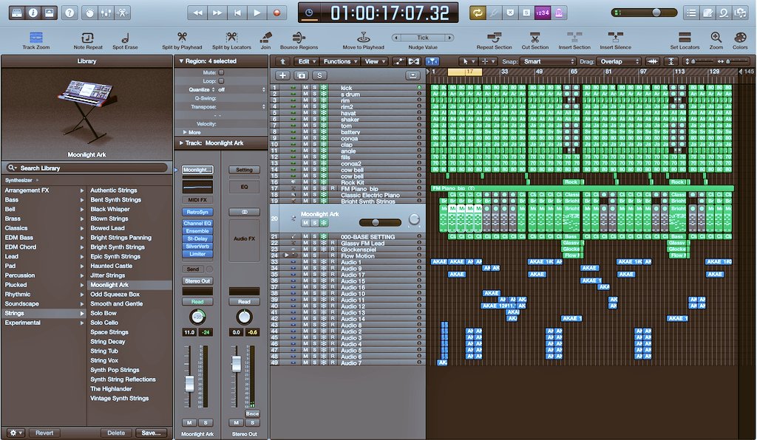Expand the Flow Motion track stack

click(x=286, y=255)
